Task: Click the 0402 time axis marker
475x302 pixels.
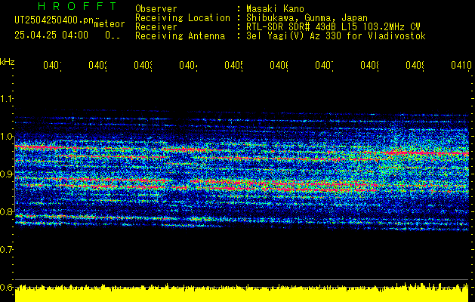Action: pyautogui.click(x=97, y=65)
